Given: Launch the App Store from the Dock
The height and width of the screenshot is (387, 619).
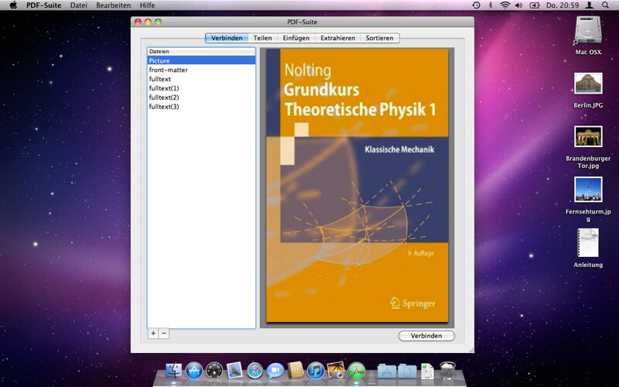Looking at the screenshot, I should (194, 371).
